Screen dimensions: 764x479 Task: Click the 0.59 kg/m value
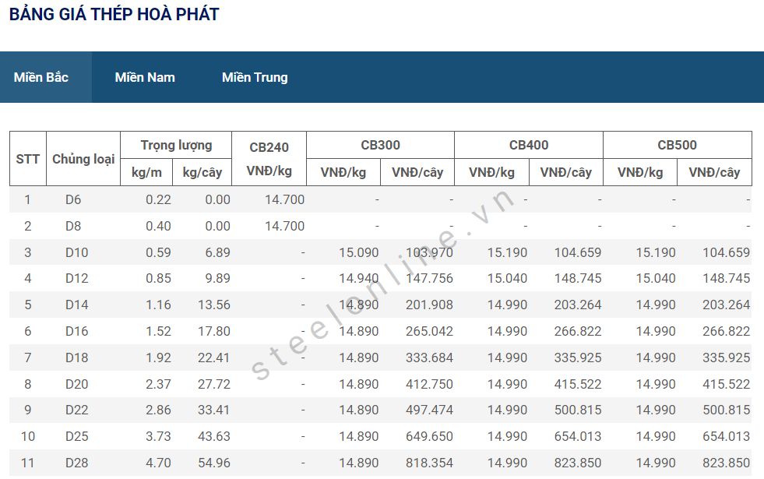pos(158,252)
